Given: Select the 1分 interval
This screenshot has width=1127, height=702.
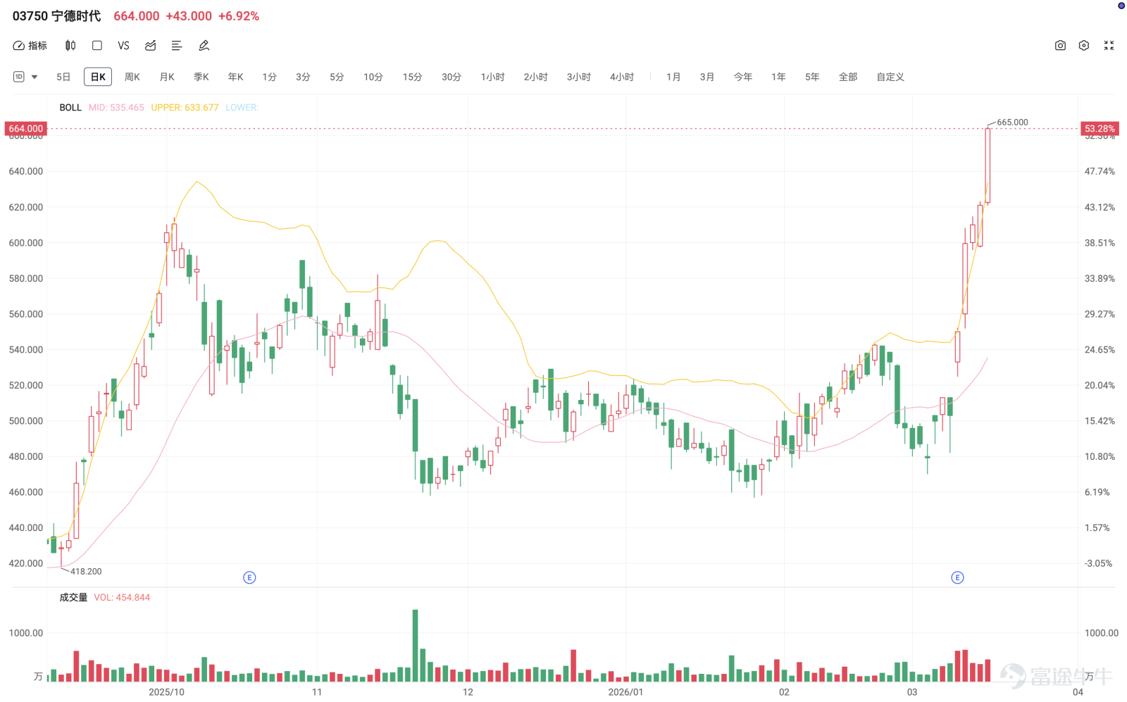Looking at the screenshot, I should [269, 77].
